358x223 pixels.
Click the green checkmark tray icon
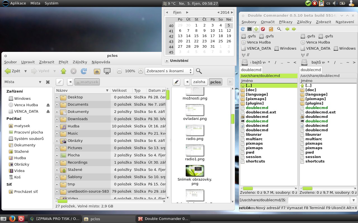[x=308, y=3]
